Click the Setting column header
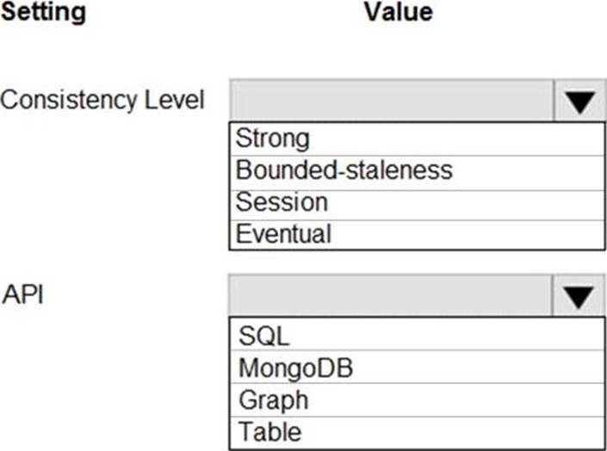Viewport: 607px width, 451px height. 43,12
